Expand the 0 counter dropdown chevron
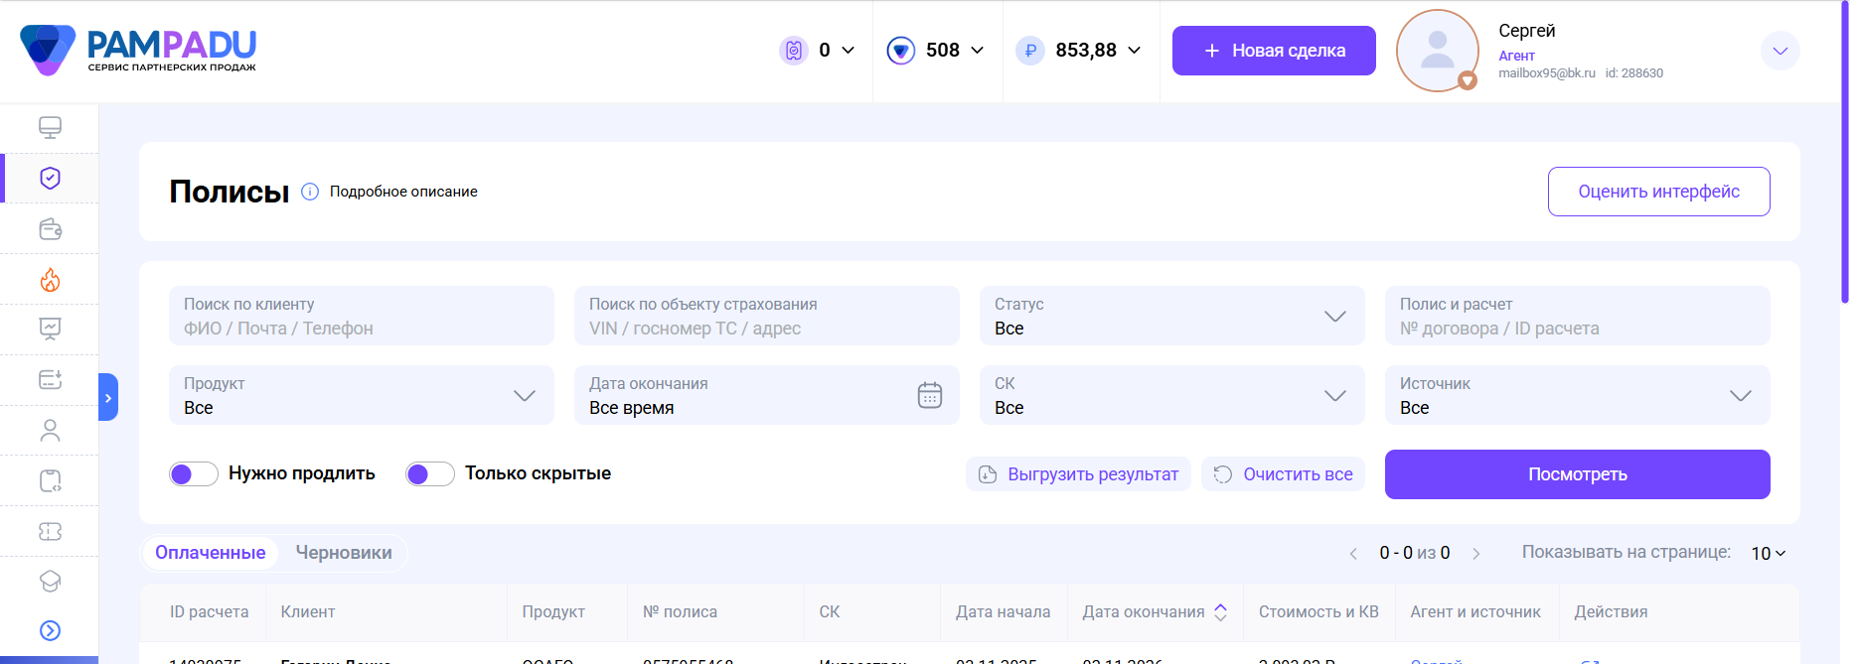 click(x=849, y=50)
